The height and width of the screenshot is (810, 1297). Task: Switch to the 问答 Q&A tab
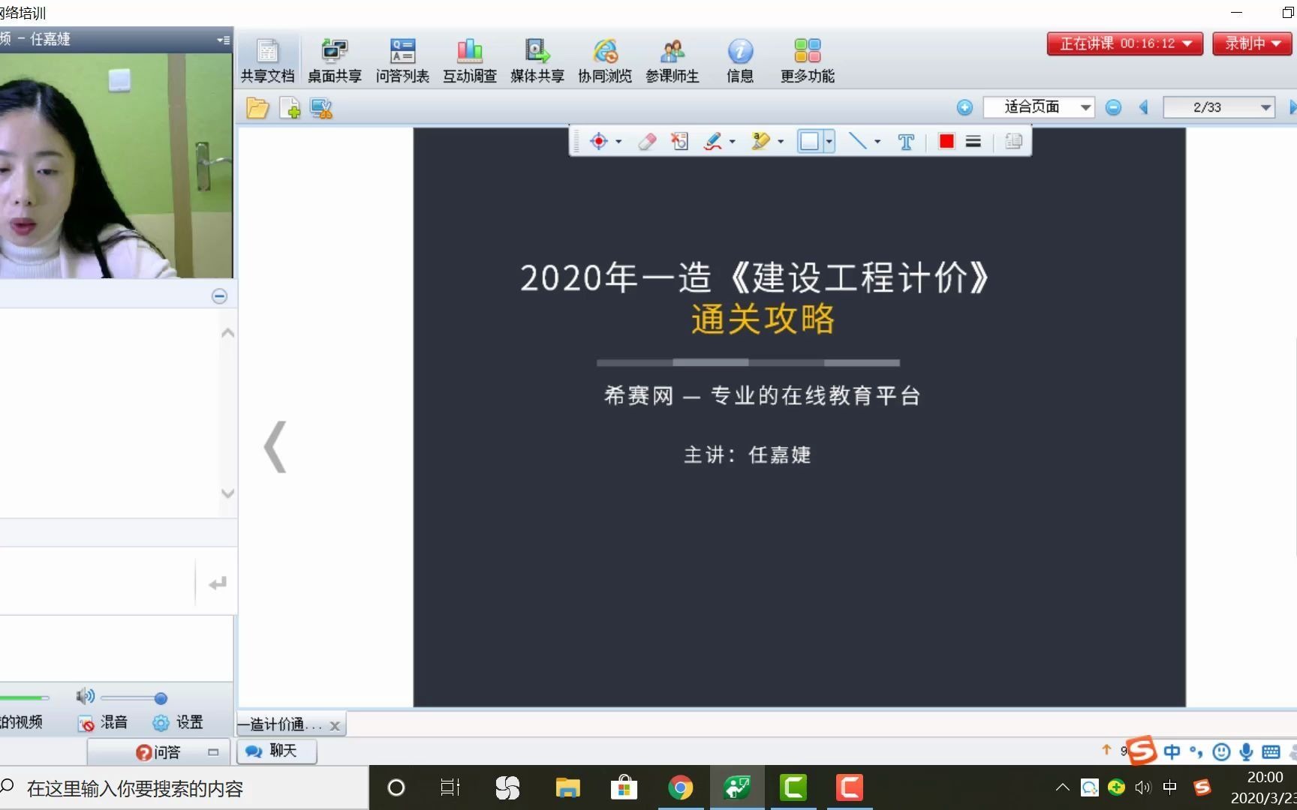(158, 752)
